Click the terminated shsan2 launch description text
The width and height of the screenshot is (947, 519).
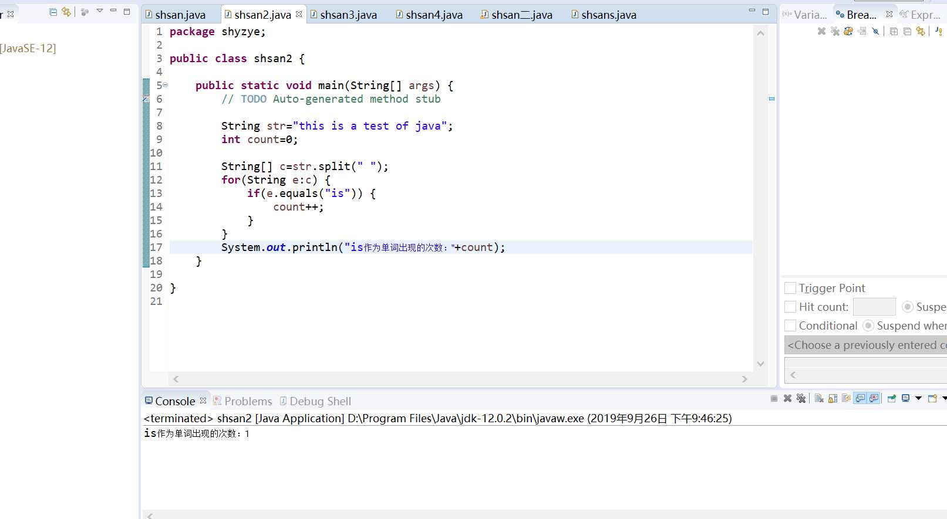tap(437, 418)
